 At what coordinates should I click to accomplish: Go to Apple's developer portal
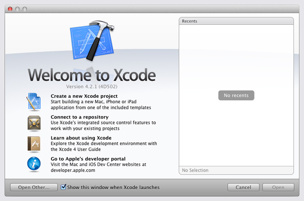(x=88, y=159)
